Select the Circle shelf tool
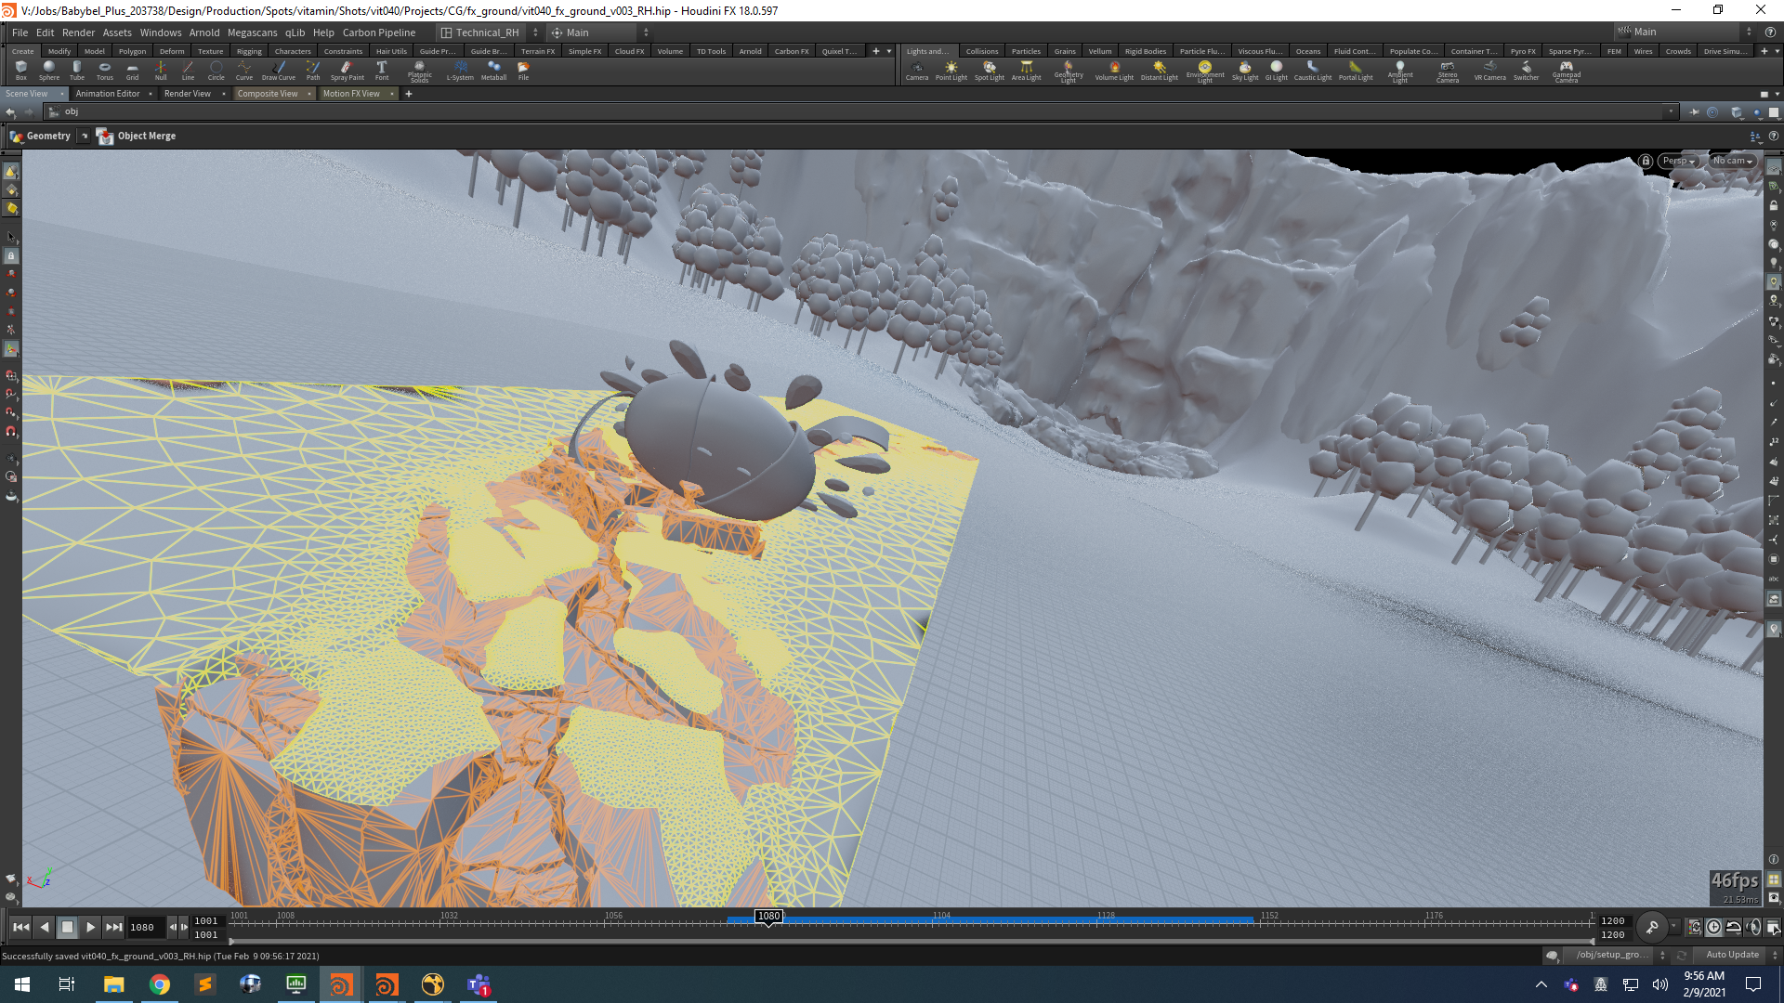Screen dimensions: 1784x1003 tap(216, 71)
